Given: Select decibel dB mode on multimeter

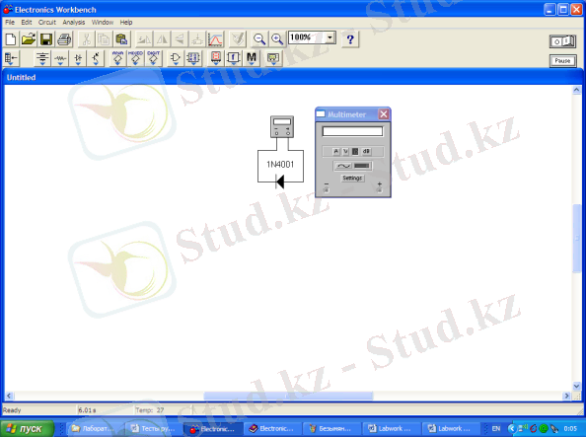Looking at the screenshot, I should [x=366, y=151].
